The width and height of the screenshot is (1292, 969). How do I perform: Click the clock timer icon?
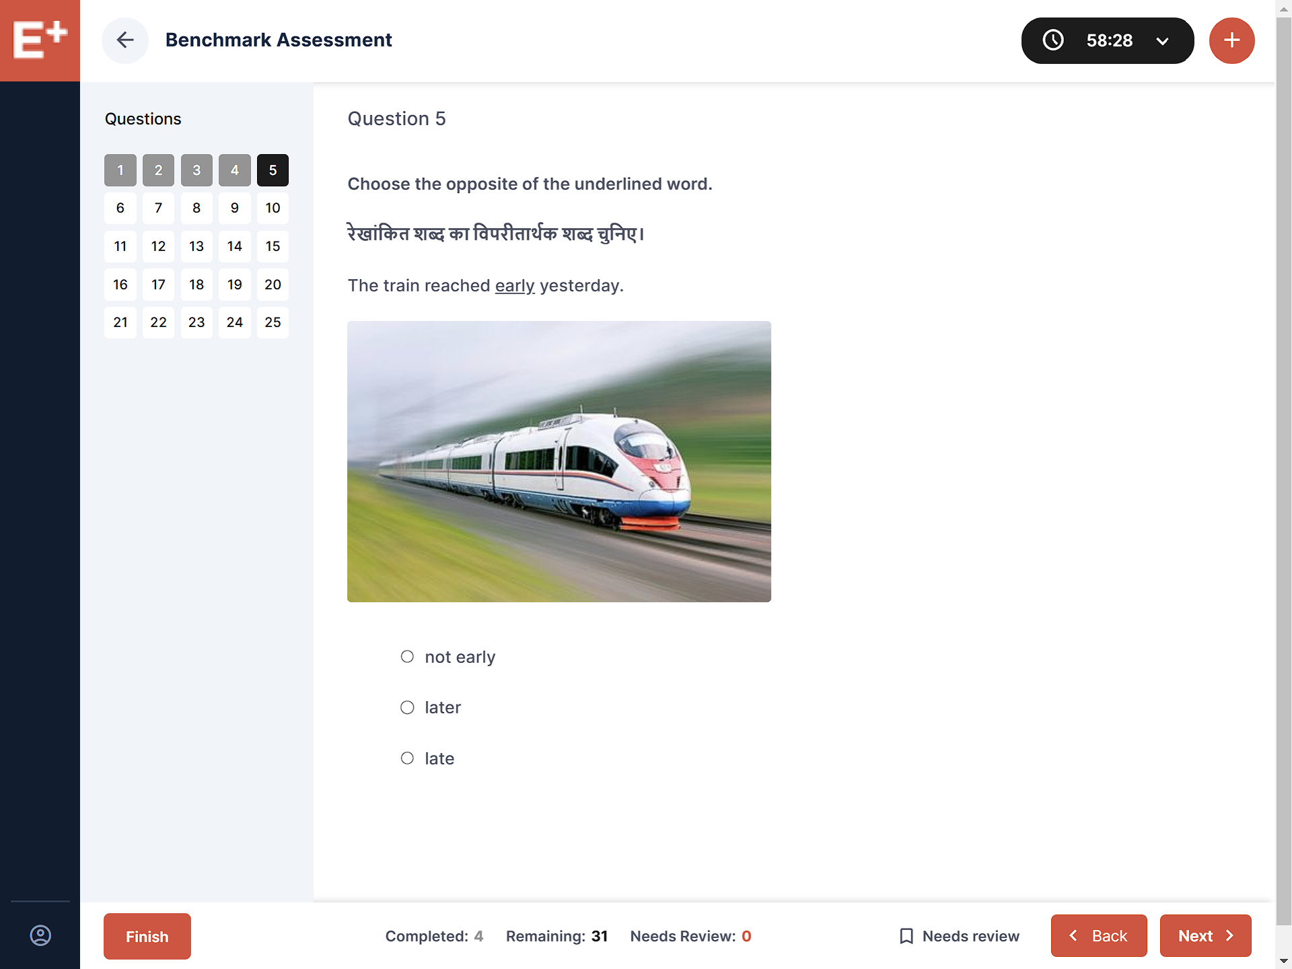(1053, 40)
